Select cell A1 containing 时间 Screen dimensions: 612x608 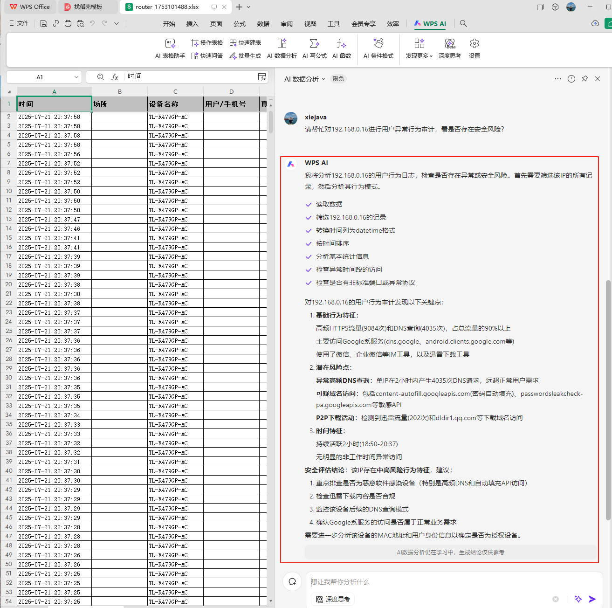pos(54,104)
